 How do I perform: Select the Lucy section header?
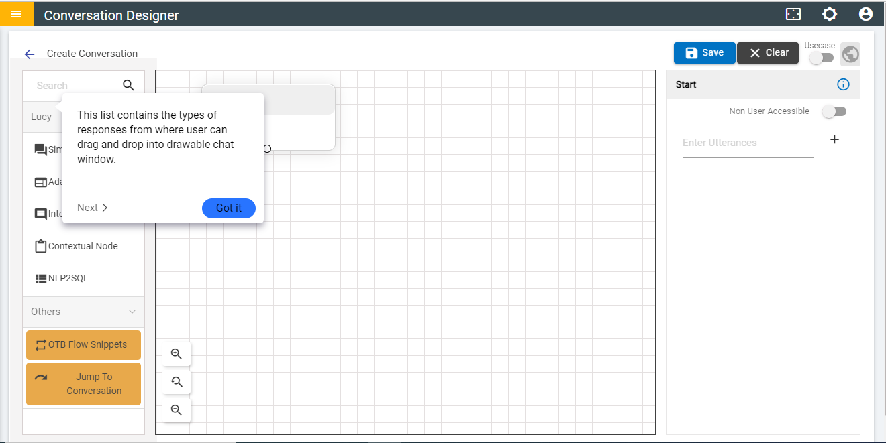point(42,117)
